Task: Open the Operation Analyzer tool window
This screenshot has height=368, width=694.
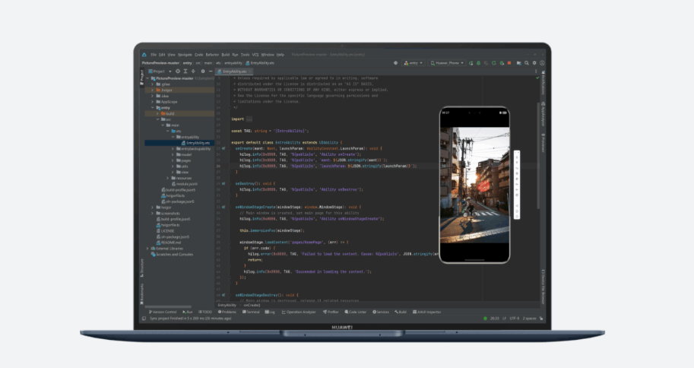Action: coord(299,312)
